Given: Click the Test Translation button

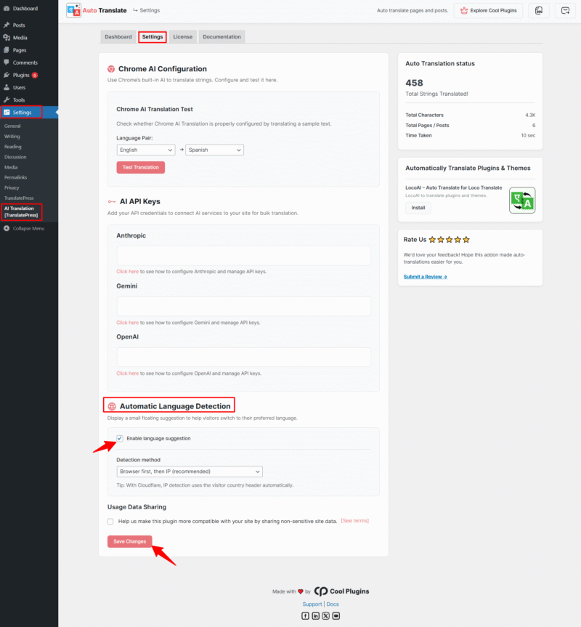Looking at the screenshot, I should click(x=140, y=166).
